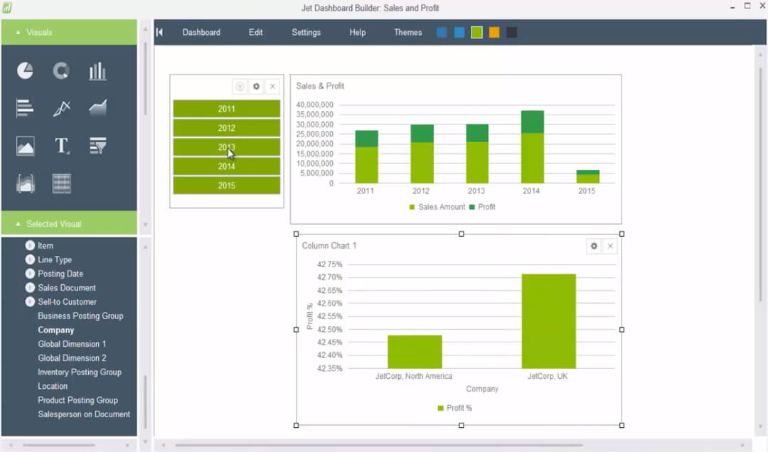Select the Location field
Screen dimensions: 768x452
[53, 386]
